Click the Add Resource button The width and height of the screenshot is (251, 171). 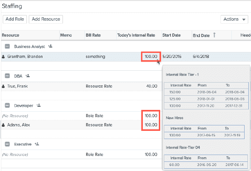point(46,19)
